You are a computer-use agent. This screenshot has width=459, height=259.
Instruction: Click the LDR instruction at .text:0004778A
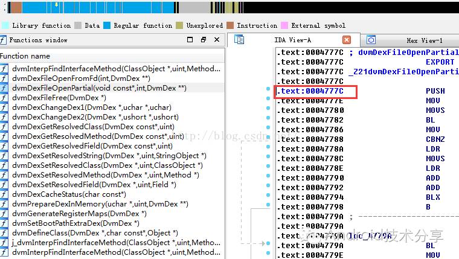pos(433,149)
